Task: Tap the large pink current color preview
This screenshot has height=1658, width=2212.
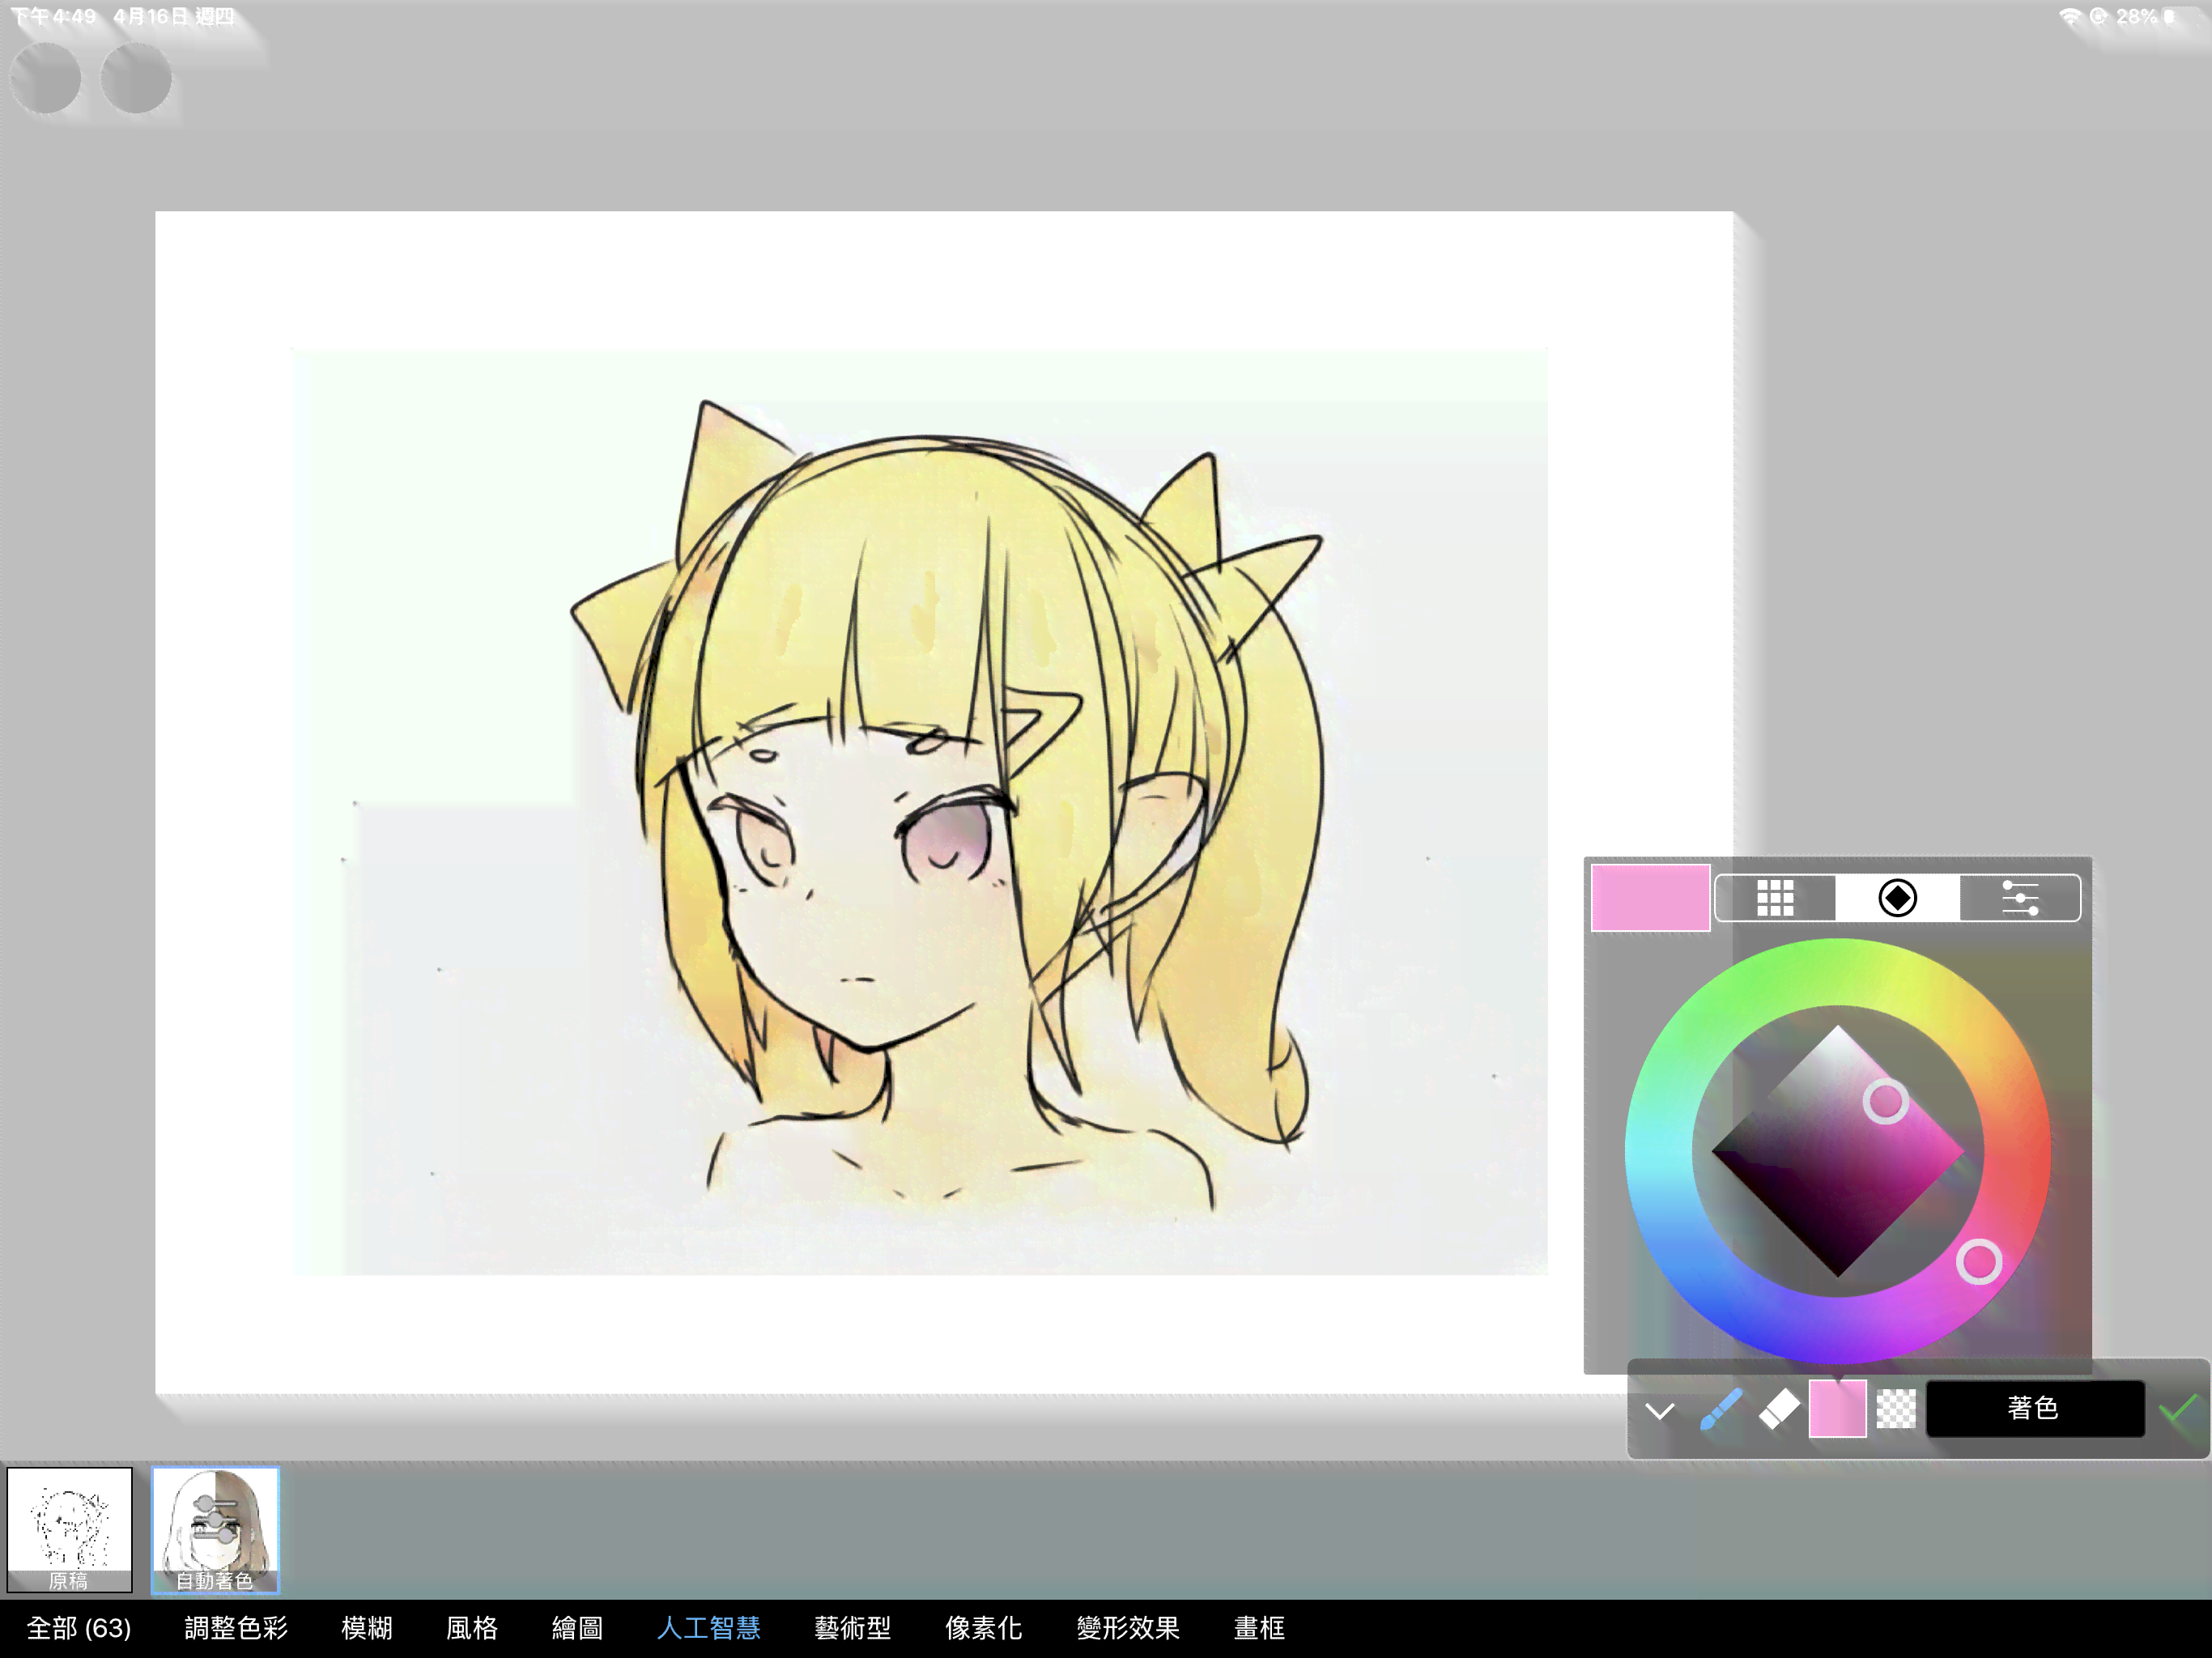Action: (x=1650, y=897)
